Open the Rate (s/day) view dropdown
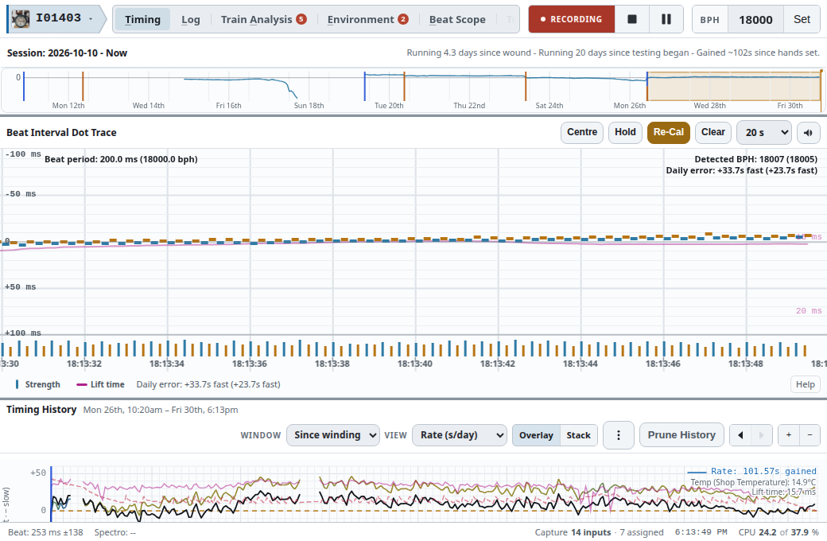The image size is (827, 541). pos(460,435)
